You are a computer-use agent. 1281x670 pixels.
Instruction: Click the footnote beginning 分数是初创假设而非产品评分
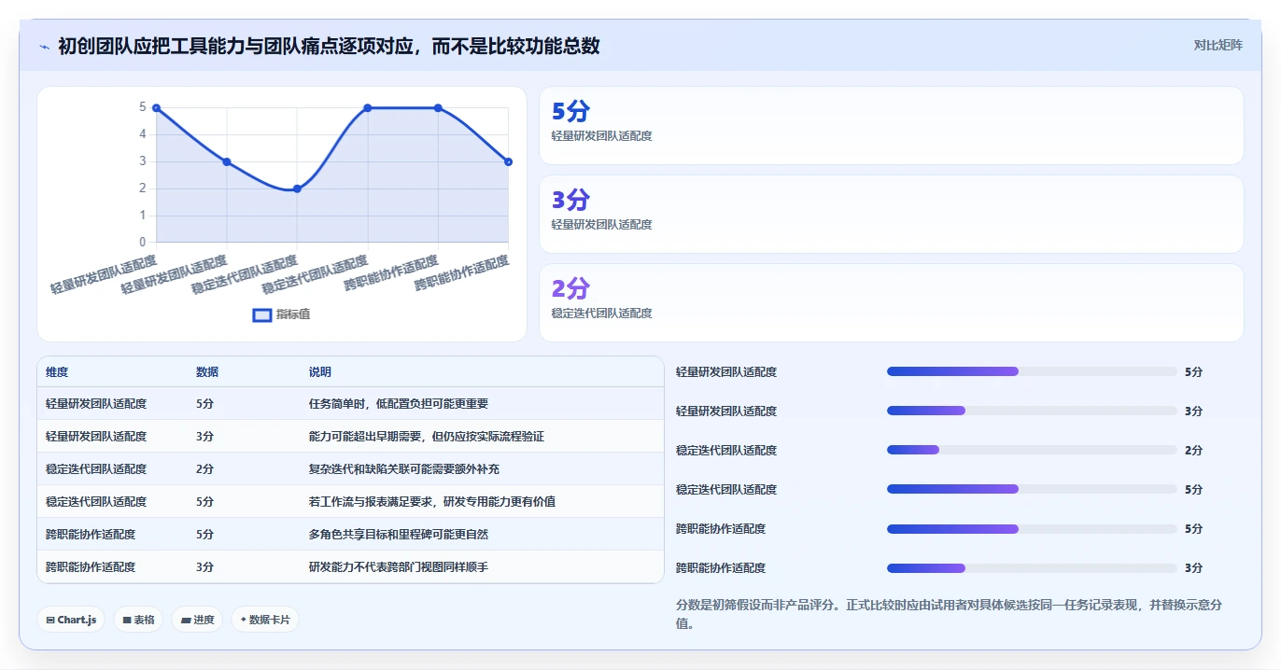[x=949, y=614]
